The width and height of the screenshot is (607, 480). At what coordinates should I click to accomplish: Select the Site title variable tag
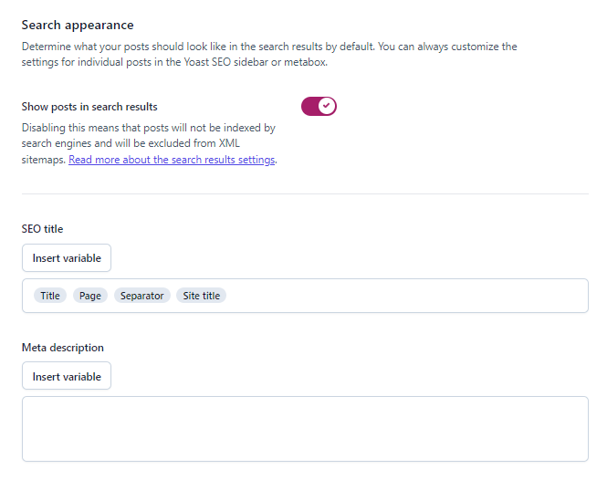click(x=201, y=296)
